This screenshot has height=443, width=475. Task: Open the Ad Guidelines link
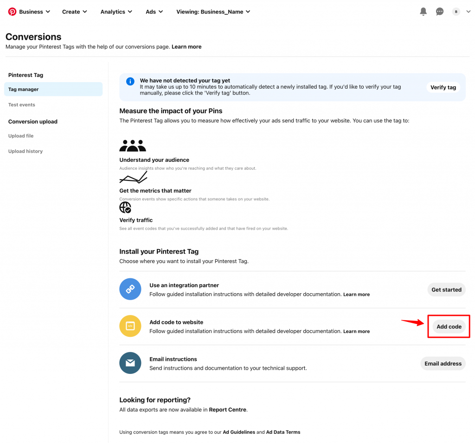[239, 432]
